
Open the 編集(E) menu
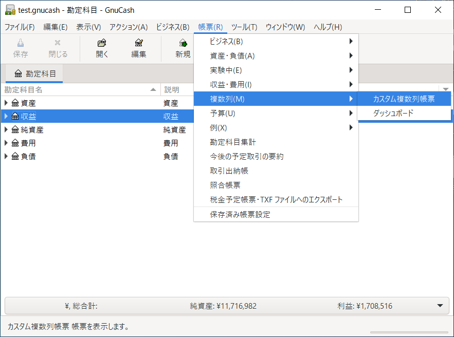[56, 27]
